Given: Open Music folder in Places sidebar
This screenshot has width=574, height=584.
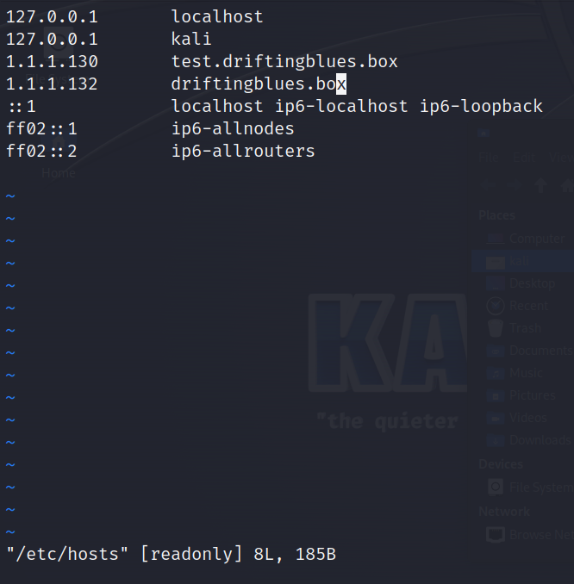Looking at the screenshot, I should pyautogui.click(x=526, y=373).
